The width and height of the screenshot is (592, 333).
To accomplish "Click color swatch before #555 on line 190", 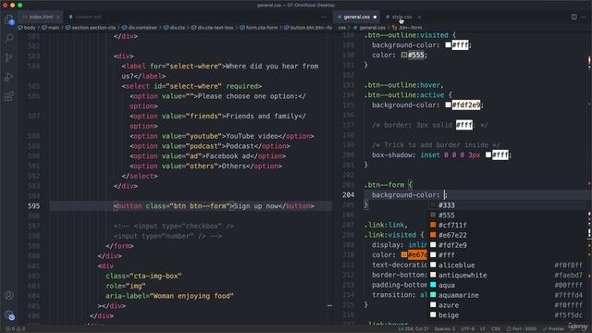I will (404, 55).
